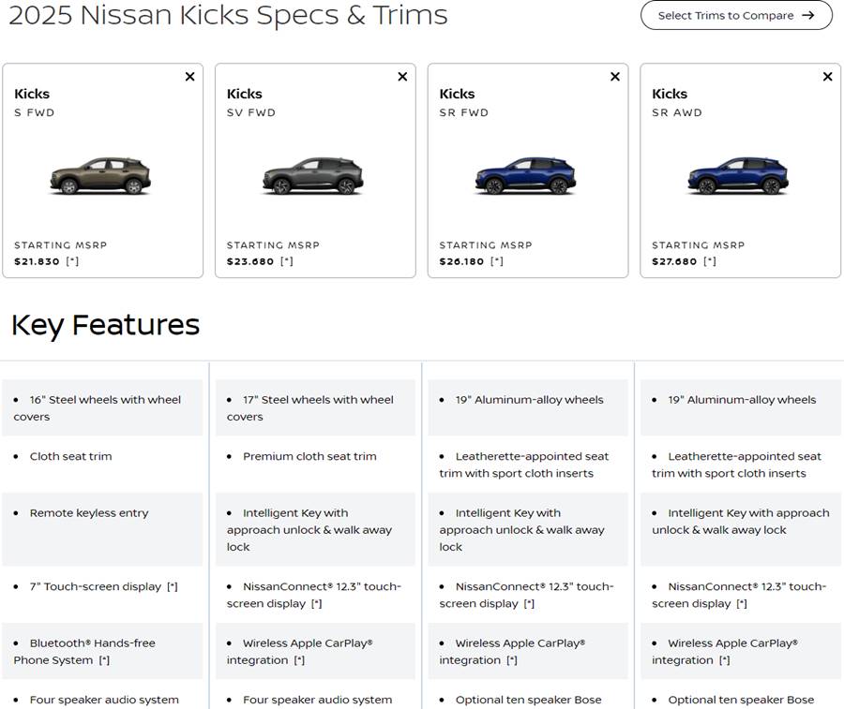Click S FWD Four speaker audio system feature
844x709 pixels.
[104, 700]
